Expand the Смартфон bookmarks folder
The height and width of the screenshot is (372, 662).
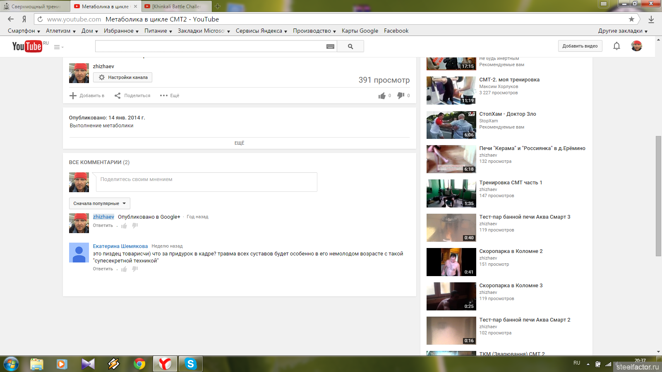pos(24,31)
